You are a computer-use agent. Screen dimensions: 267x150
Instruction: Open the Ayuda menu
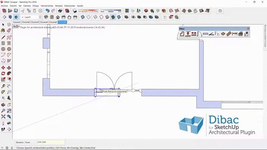pyautogui.click(x=80, y=6)
